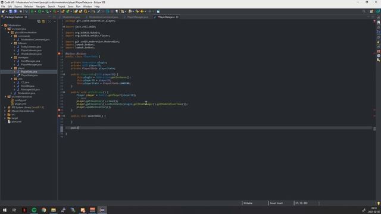Screen dimensions: 381x214
Task: Open the File menu
Action: coord(3,7)
